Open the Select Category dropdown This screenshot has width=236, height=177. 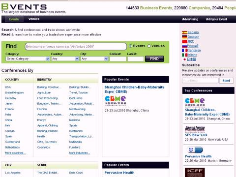[28, 59]
